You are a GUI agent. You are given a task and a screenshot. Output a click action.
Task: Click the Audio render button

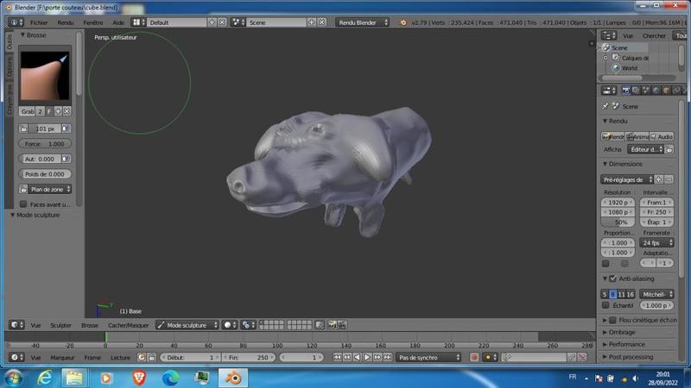pos(662,137)
